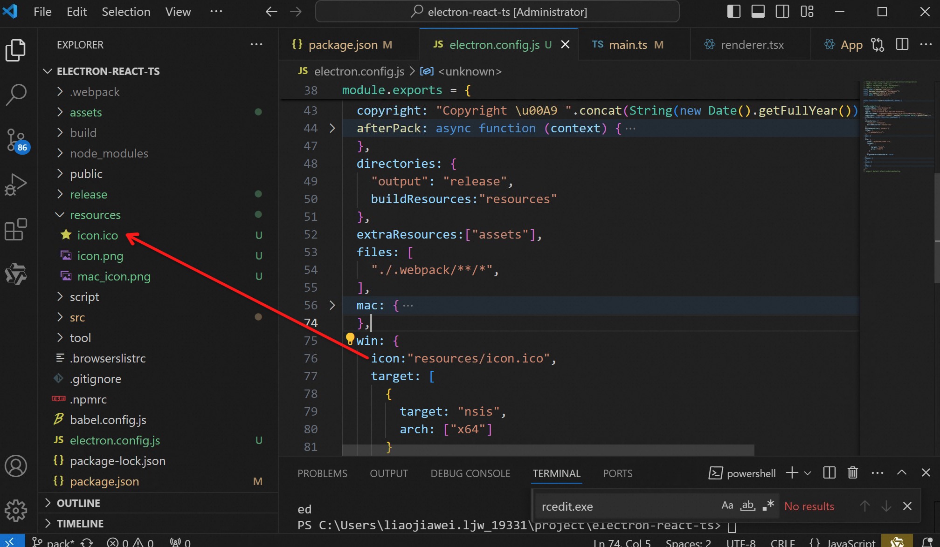
Task: Open the Source Control view
Action: coord(16,140)
